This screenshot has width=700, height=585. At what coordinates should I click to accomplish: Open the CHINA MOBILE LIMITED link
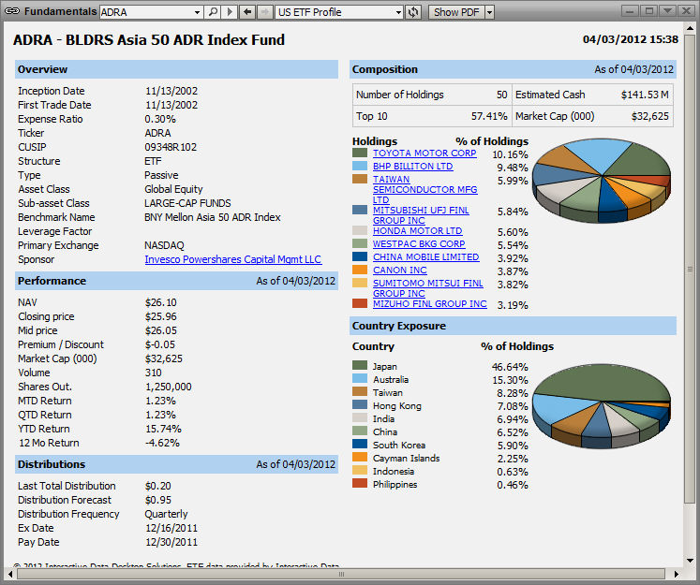[425, 256]
